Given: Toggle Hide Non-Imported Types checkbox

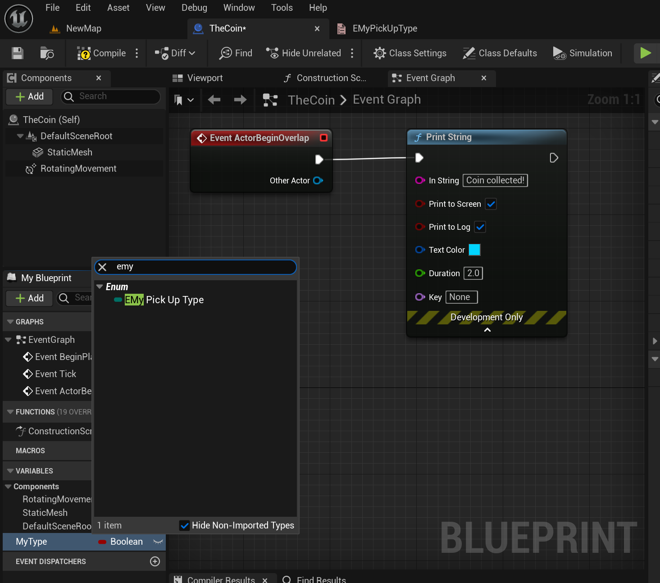Looking at the screenshot, I should (184, 525).
